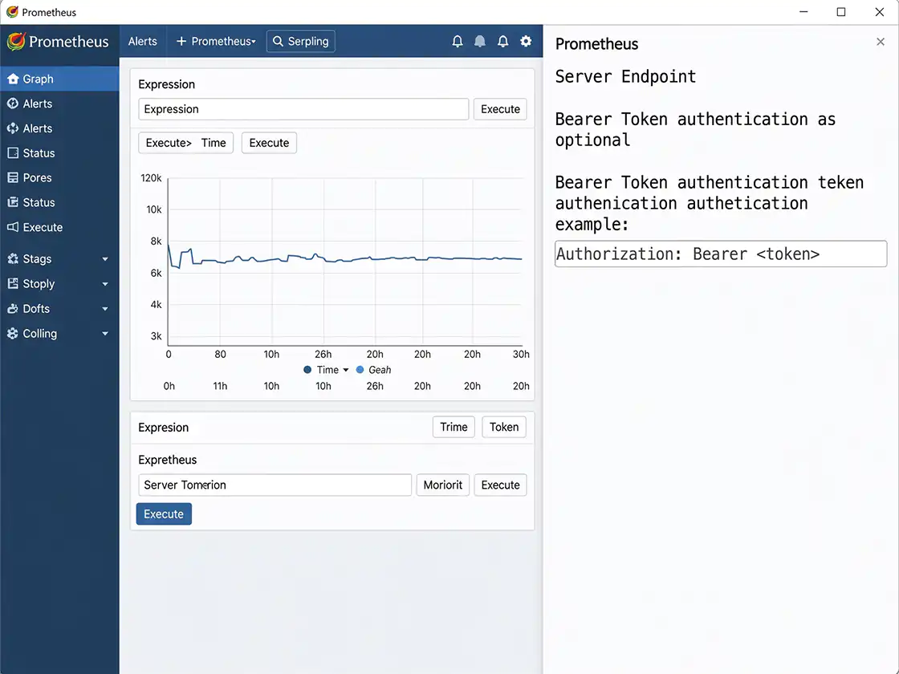Click the Colling gear icon
Image resolution: width=899 pixels, height=674 pixels.
pyautogui.click(x=13, y=334)
